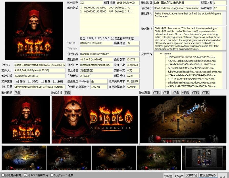
Task: Click the 5下载 screenshot download button
Action: pos(195,93)
